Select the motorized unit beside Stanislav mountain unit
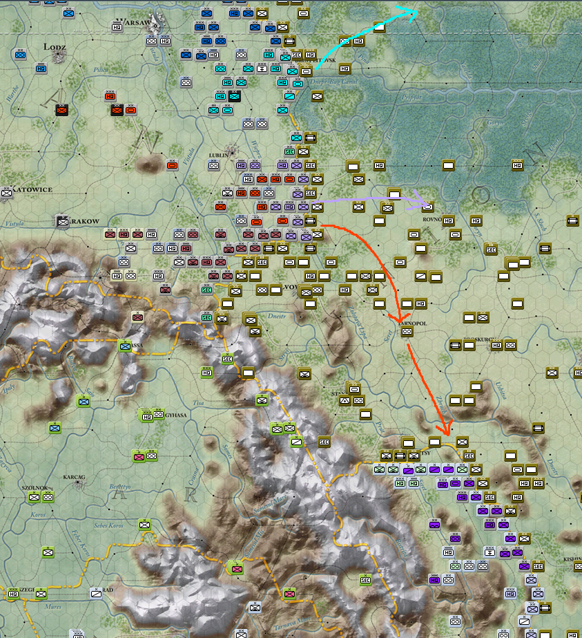 [358, 401]
